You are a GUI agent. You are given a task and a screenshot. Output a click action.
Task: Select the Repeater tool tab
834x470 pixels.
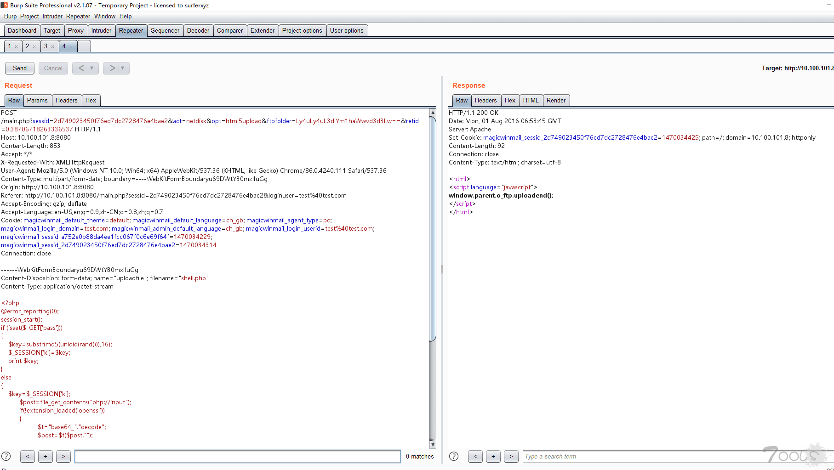point(131,30)
